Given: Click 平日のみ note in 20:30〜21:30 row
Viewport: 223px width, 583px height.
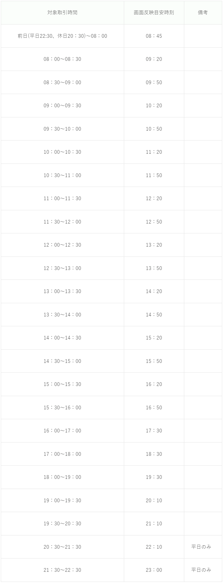Looking at the screenshot, I should (201, 547).
